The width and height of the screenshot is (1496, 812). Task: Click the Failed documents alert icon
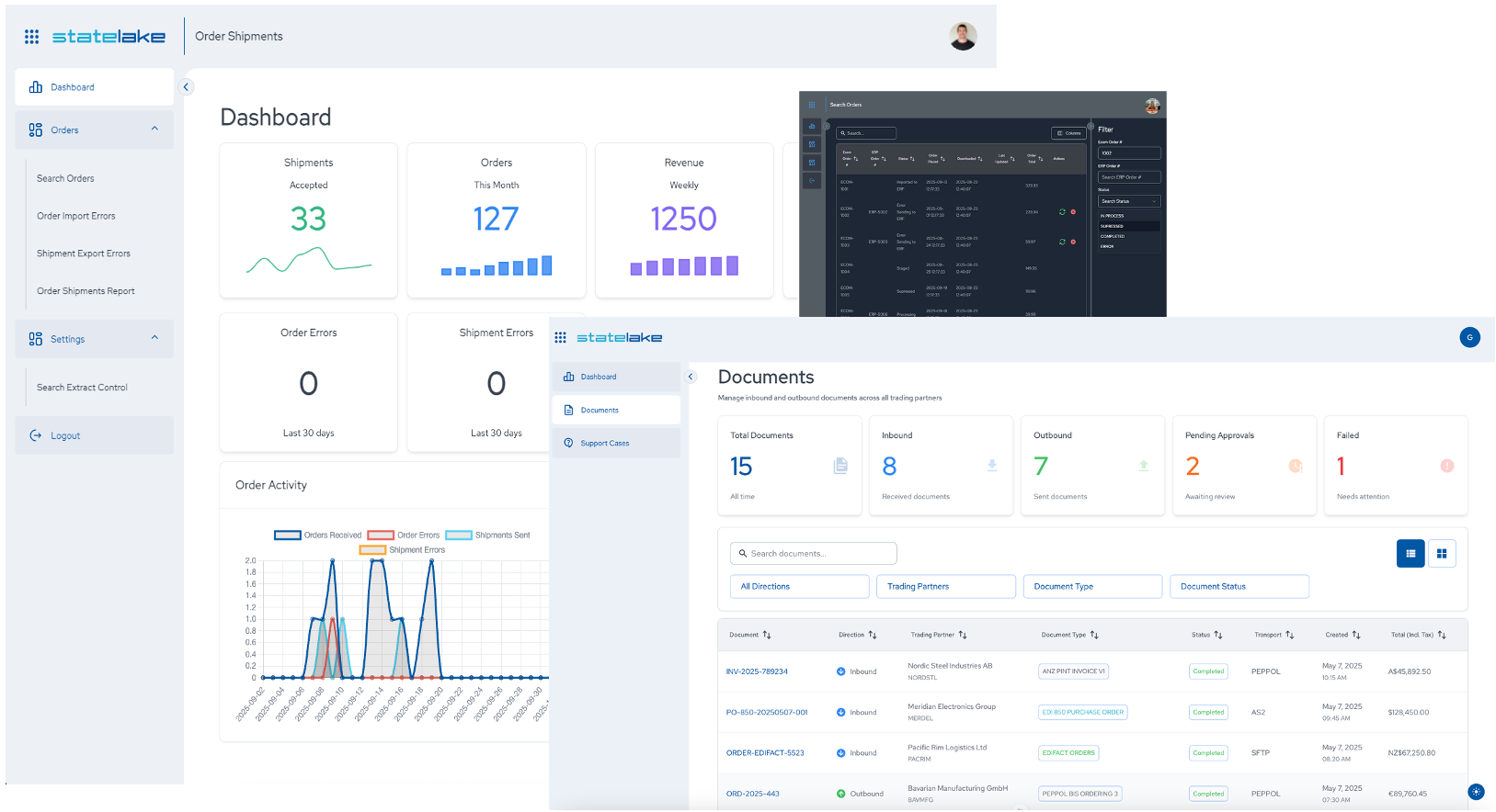1446,467
